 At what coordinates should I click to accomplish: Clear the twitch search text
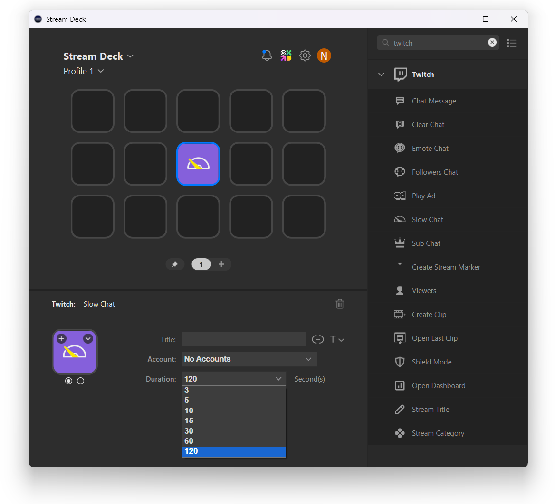point(492,42)
